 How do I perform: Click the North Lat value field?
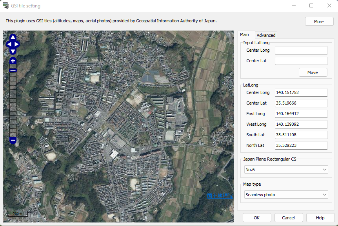pos(301,145)
